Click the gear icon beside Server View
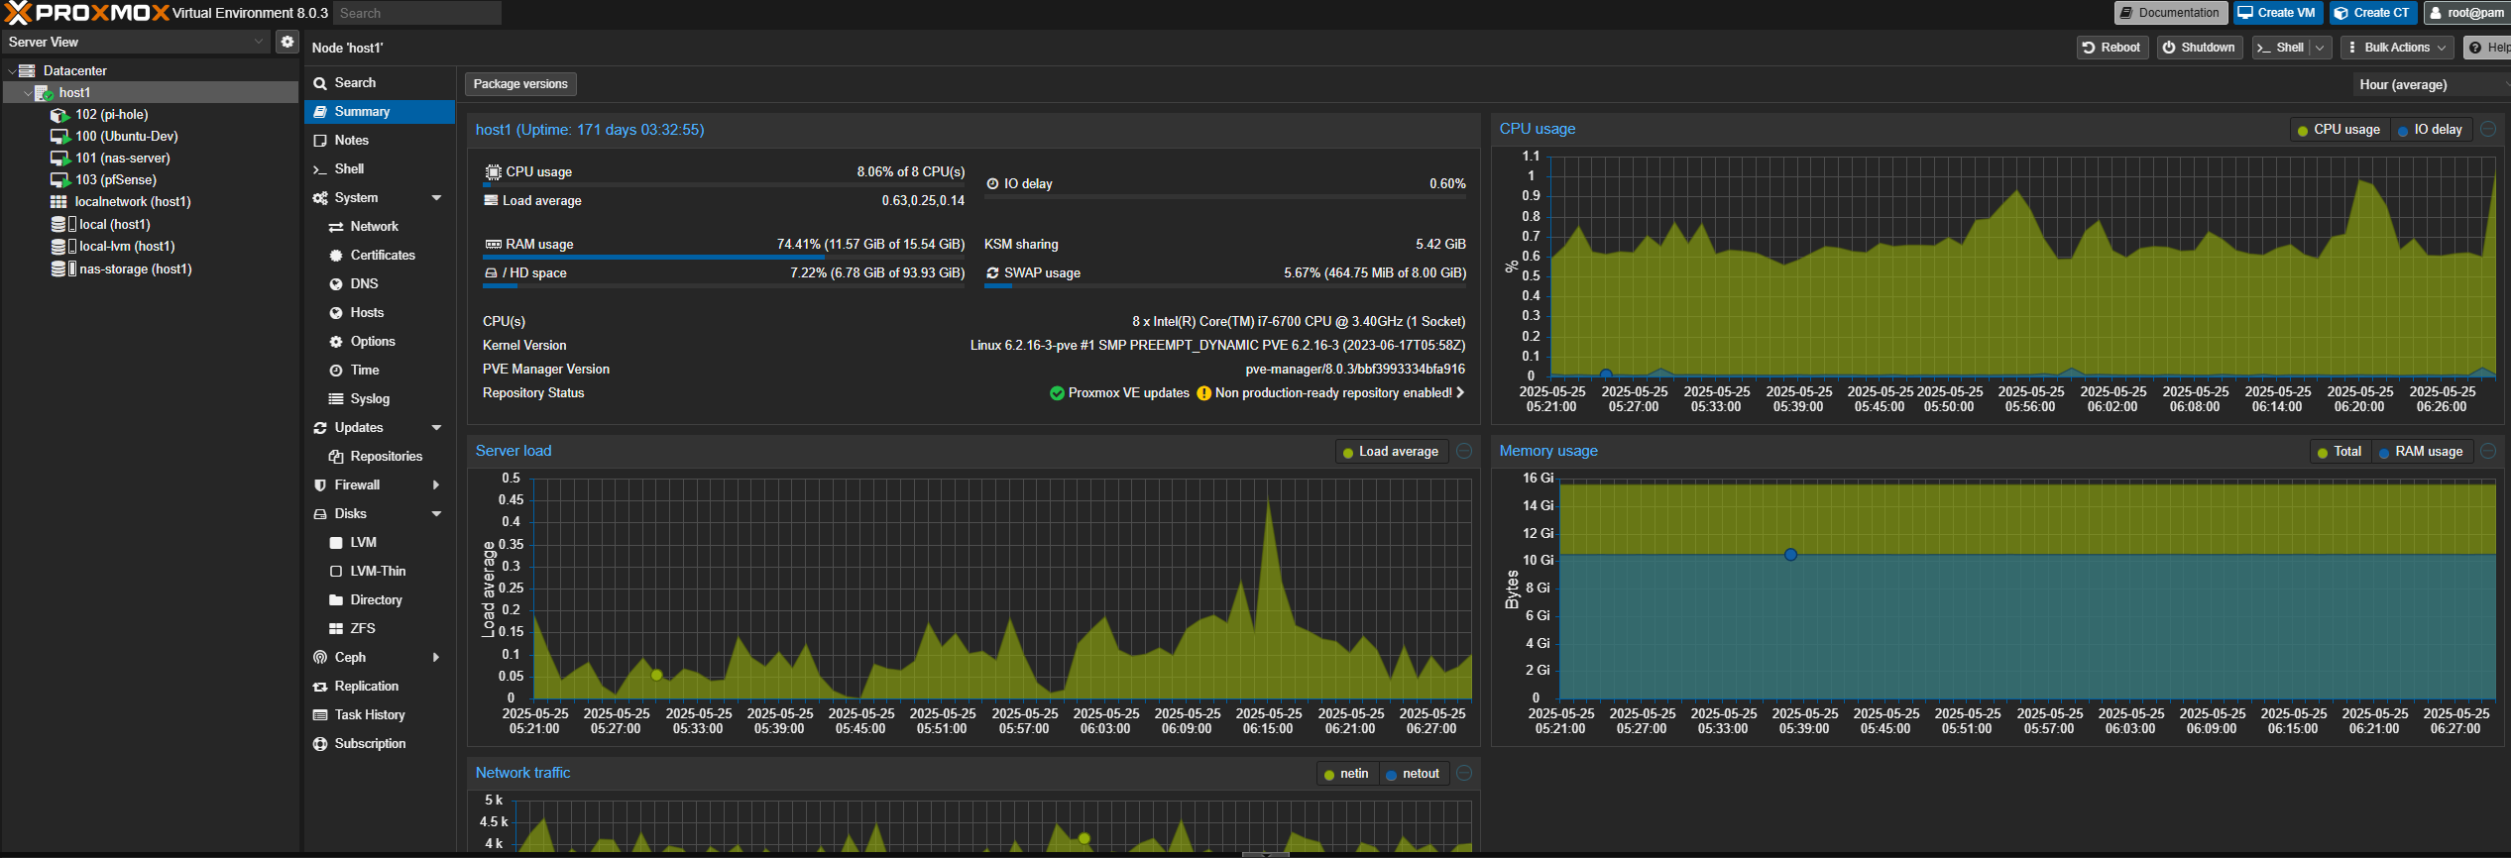This screenshot has width=2511, height=858. click(286, 42)
